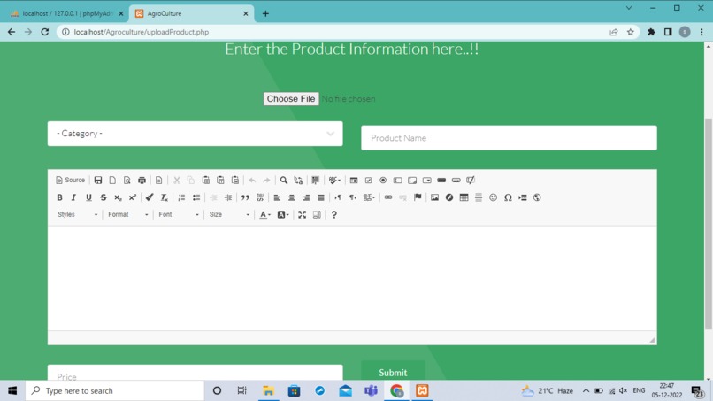Open the Size dropdown
This screenshot has width=713, height=401.
click(x=229, y=214)
